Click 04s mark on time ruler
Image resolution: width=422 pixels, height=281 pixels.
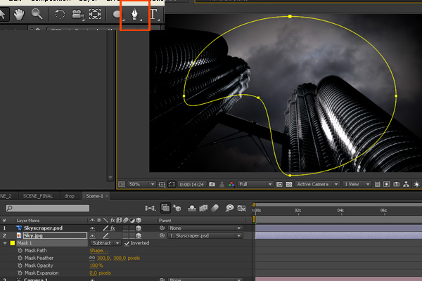(340, 211)
